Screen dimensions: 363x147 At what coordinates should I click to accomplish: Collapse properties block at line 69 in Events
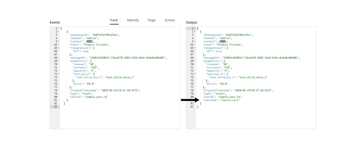coord(59,61)
